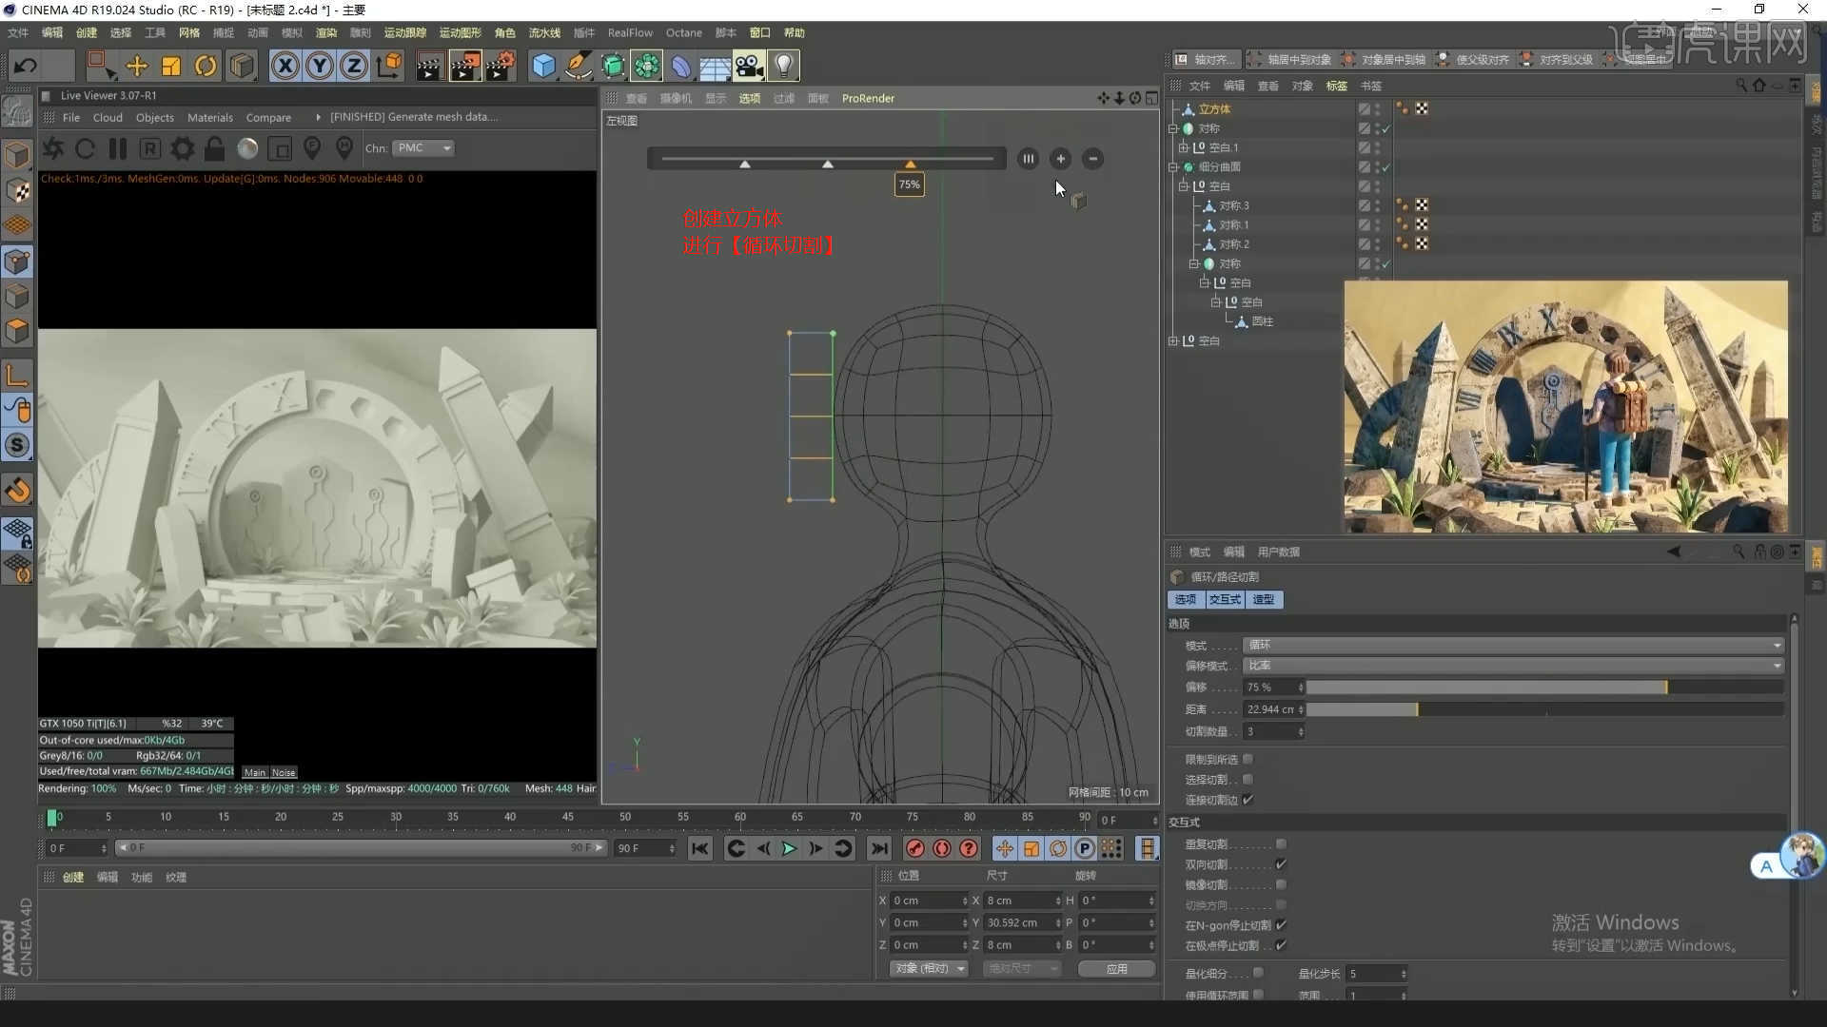Open the PMC channel dropdown
Screen dimensions: 1827x1027
coord(424,148)
